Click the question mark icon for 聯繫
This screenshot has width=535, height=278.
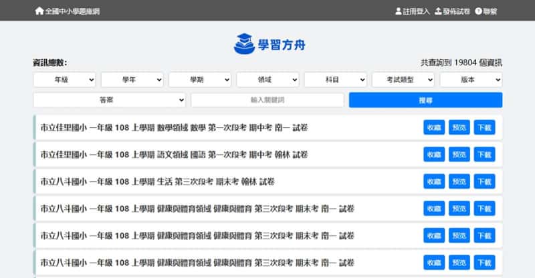478,11
